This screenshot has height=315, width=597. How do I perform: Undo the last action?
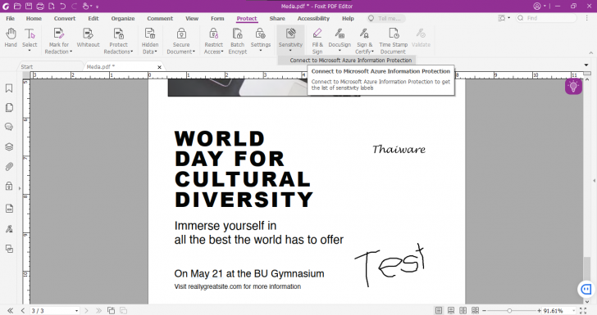(63, 6)
